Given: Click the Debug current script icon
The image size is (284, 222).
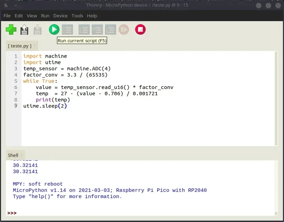Looking at the screenshot, I should (x=67, y=29).
